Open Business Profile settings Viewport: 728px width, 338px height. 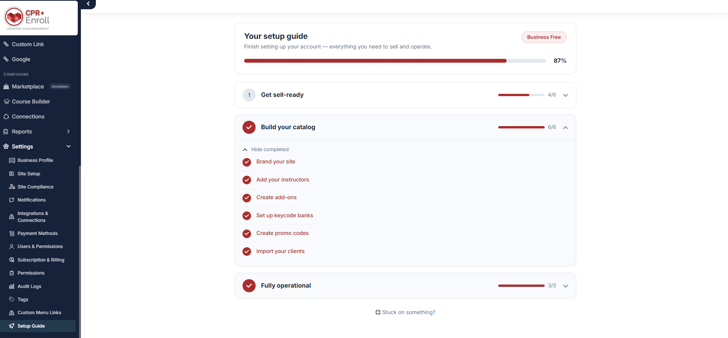(35, 160)
